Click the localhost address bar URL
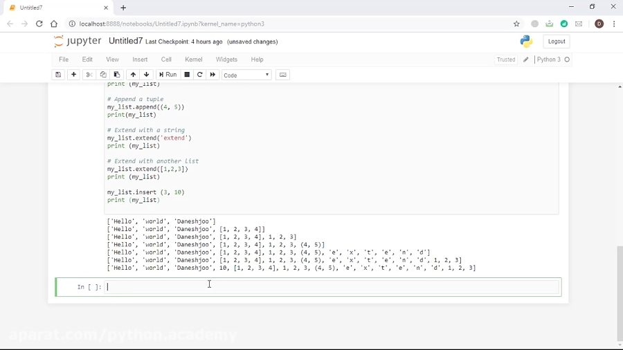This screenshot has width=623, height=350. coord(172,24)
